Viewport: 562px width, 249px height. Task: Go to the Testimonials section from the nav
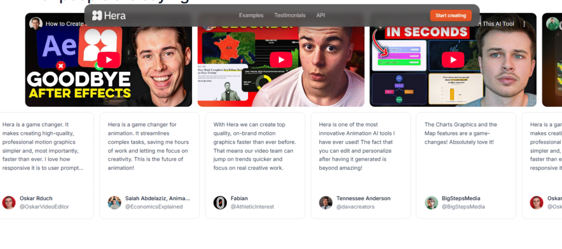(x=289, y=15)
